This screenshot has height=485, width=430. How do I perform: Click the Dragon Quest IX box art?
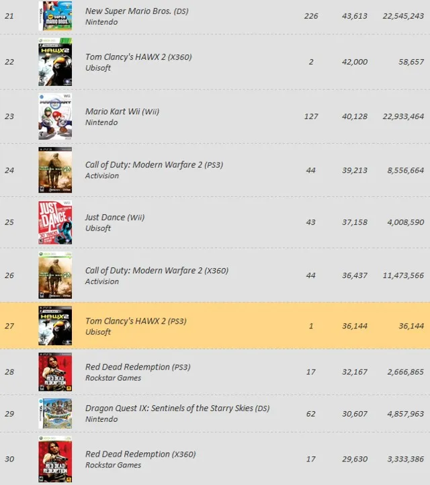[x=55, y=414]
